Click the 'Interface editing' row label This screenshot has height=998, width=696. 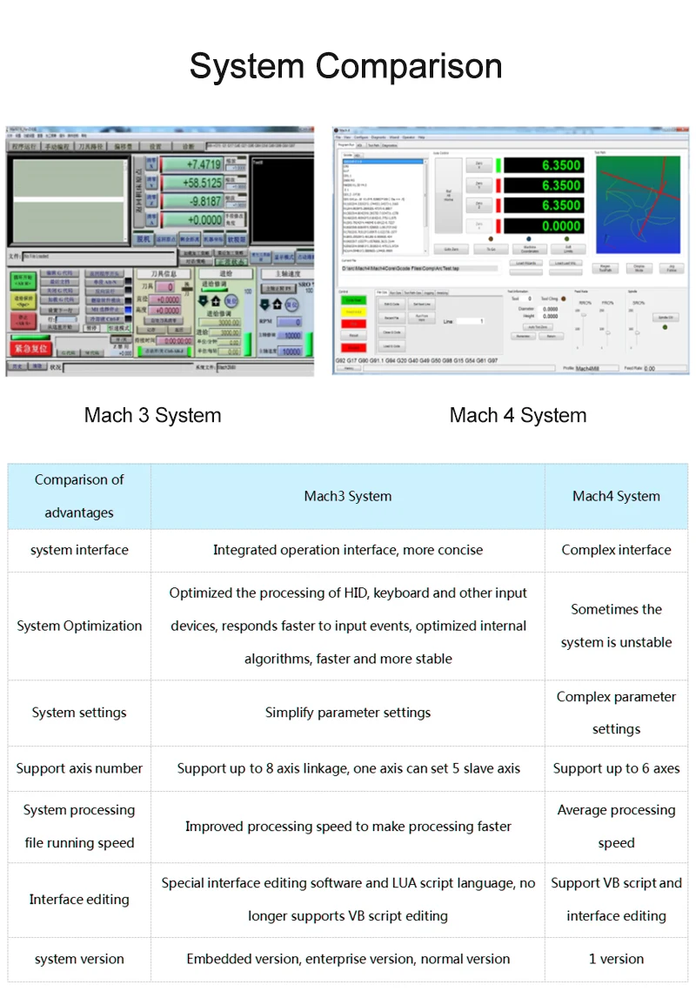pyautogui.click(x=79, y=900)
